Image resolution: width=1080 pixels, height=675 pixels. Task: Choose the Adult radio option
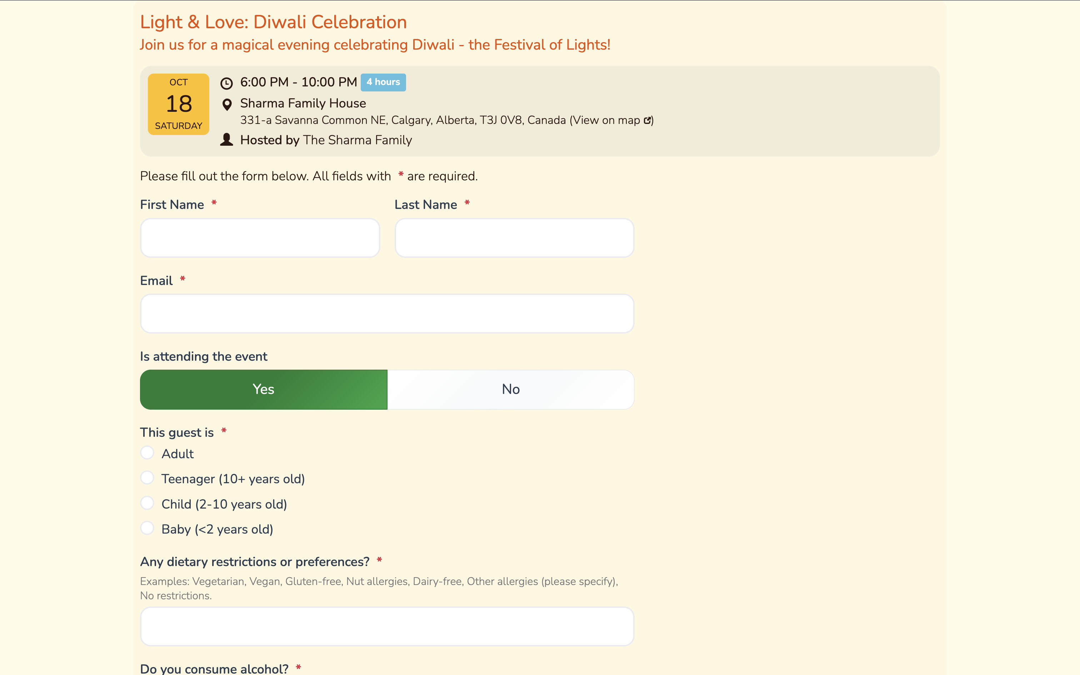click(x=147, y=453)
